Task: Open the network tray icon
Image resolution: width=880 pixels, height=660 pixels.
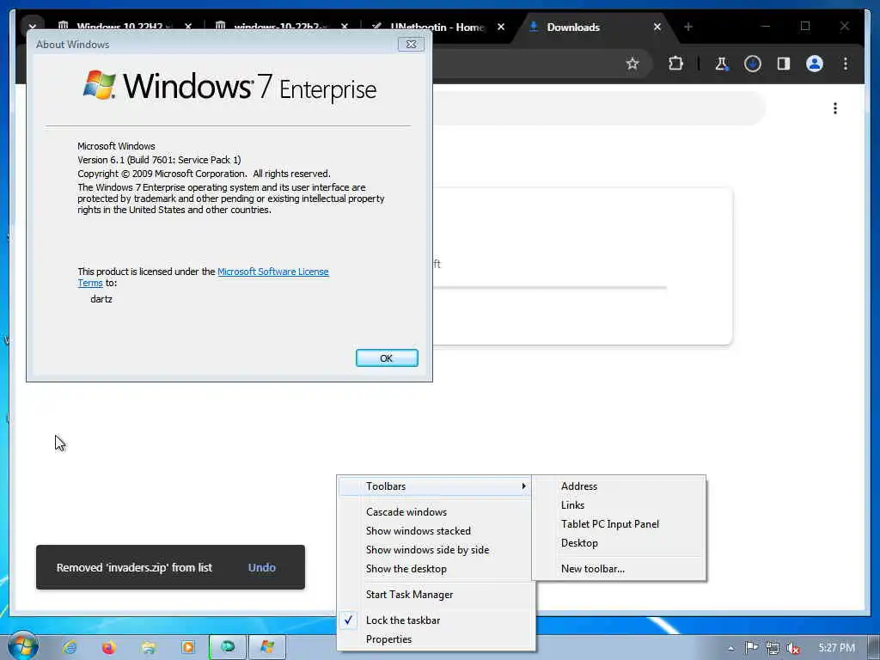Action: pyautogui.click(x=773, y=648)
